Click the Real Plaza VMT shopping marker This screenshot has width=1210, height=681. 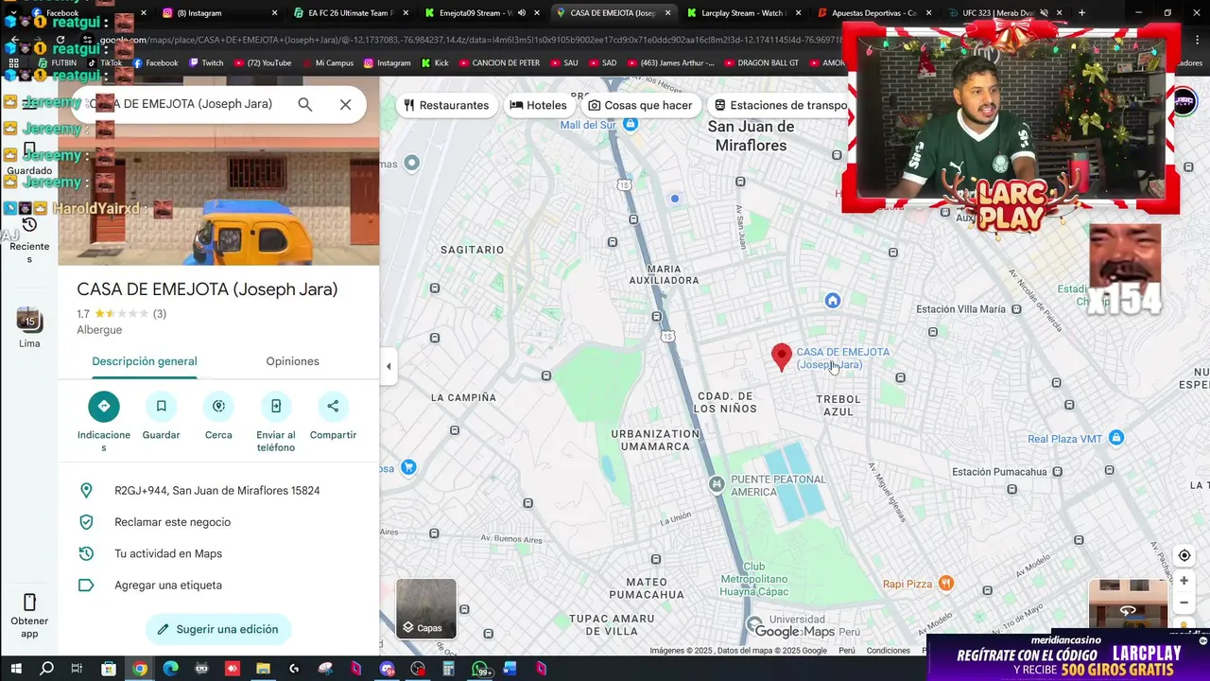pyautogui.click(x=1116, y=438)
